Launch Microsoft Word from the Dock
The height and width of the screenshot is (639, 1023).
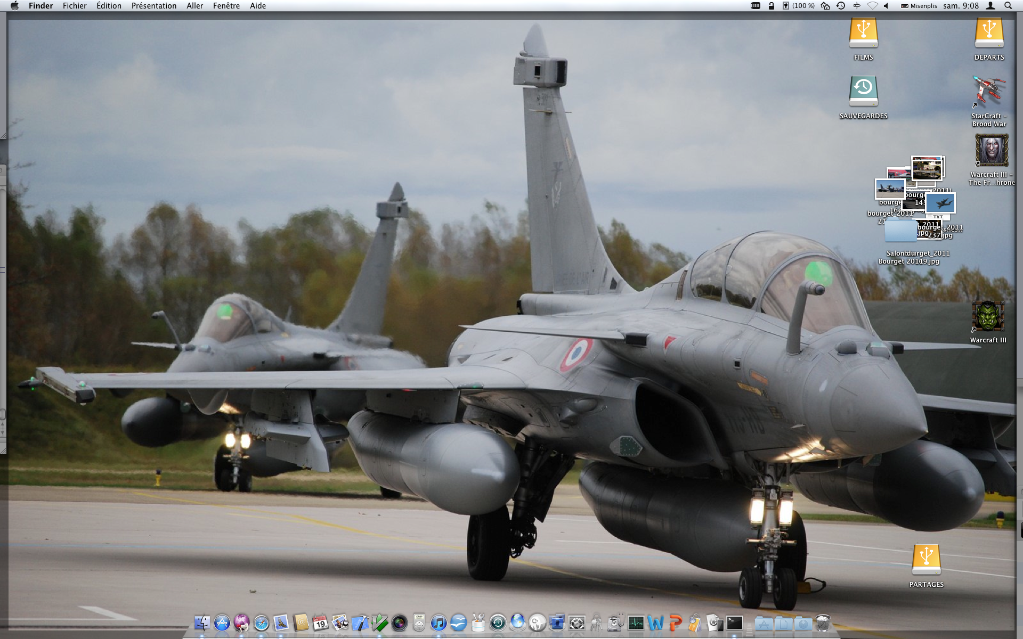click(x=656, y=622)
